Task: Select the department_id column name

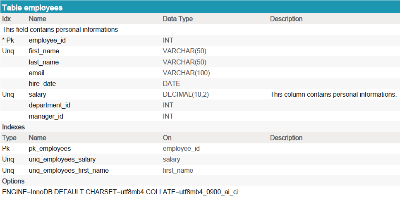Action: (50, 105)
